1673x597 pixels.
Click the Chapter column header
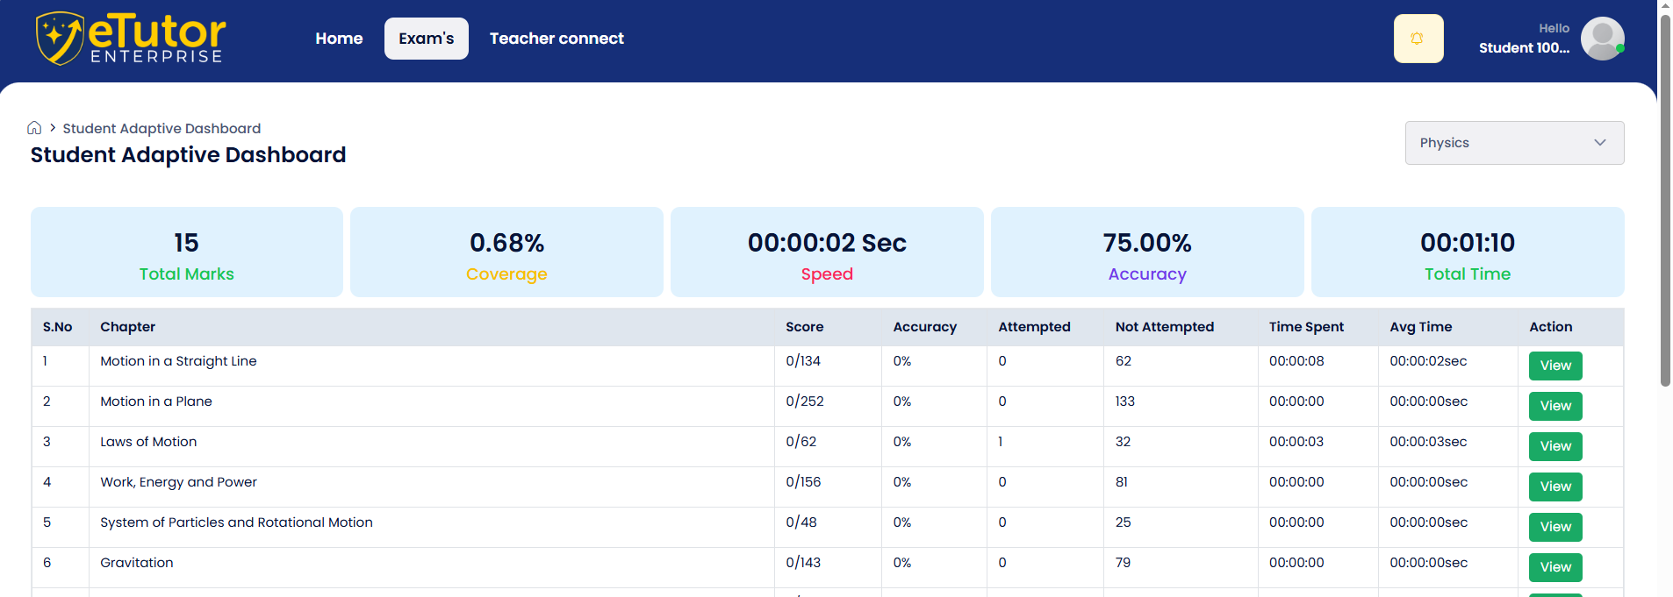(127, 327)
